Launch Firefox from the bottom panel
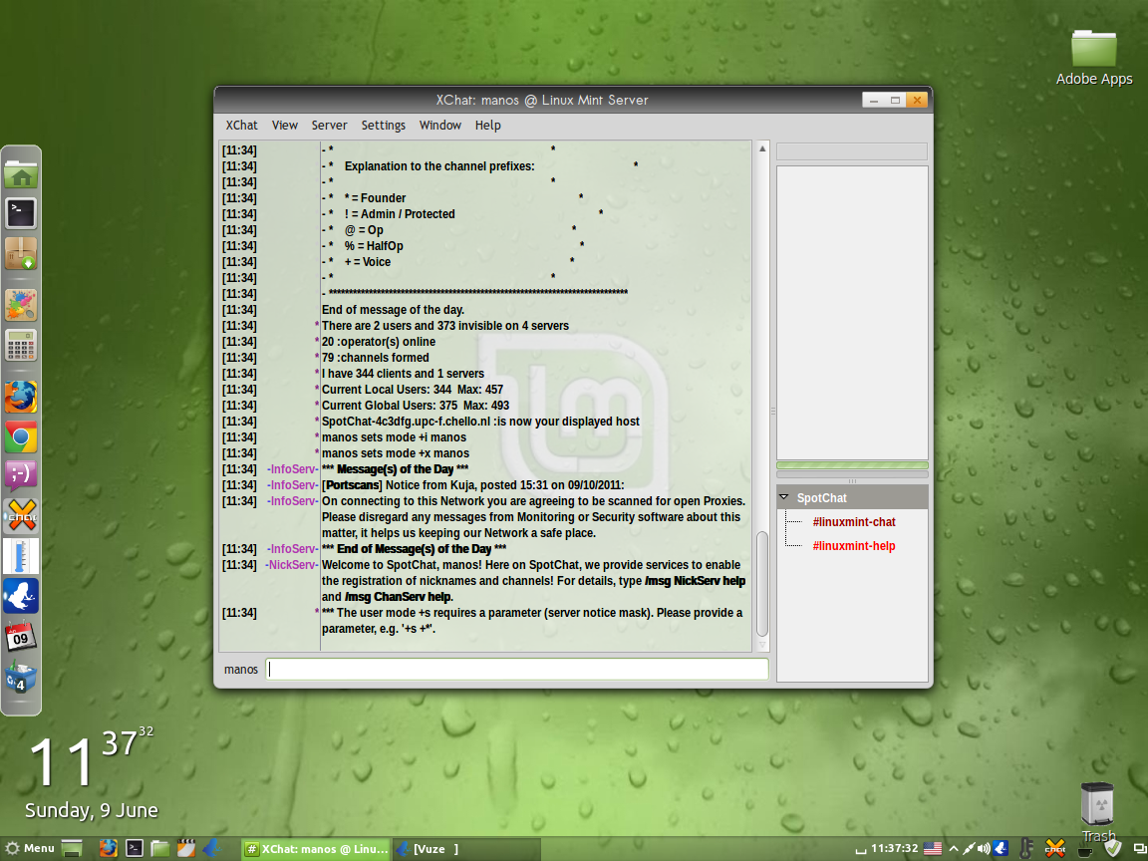 (109, 849)
